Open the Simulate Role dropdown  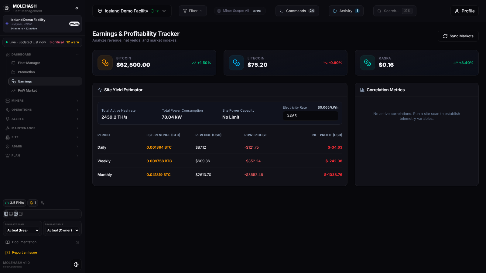(63, 230)
